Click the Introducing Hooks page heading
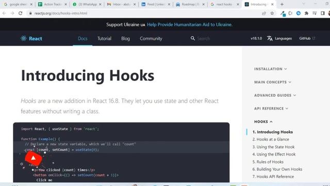 click(x=88, y=75)
